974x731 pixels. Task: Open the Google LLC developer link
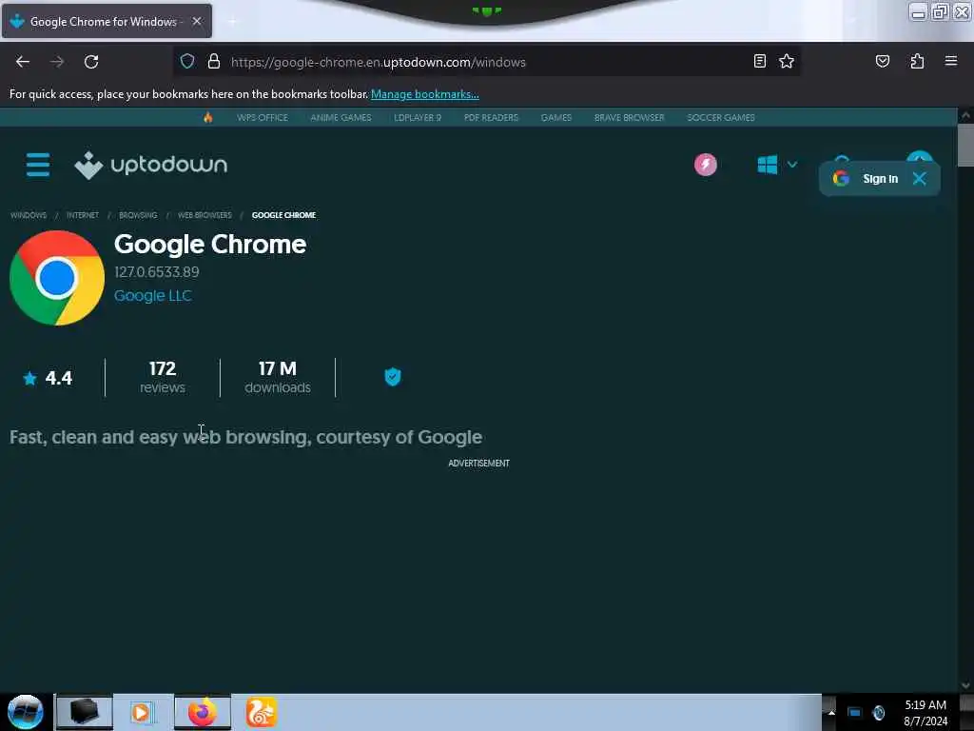point(153,296)
